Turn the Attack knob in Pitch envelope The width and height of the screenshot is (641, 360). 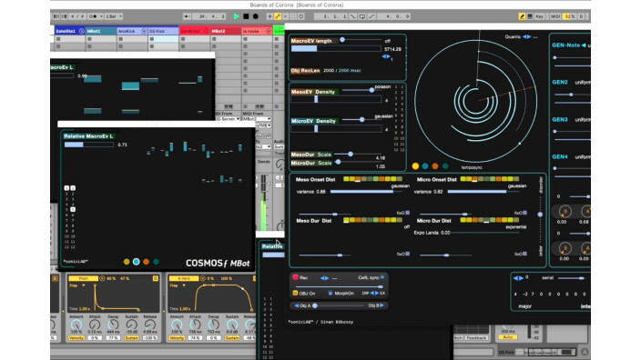click(x=95, y=325)
